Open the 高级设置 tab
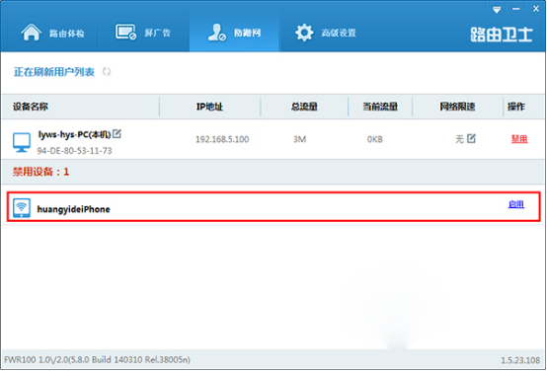The image size is (547, 371). coord(325,33)
